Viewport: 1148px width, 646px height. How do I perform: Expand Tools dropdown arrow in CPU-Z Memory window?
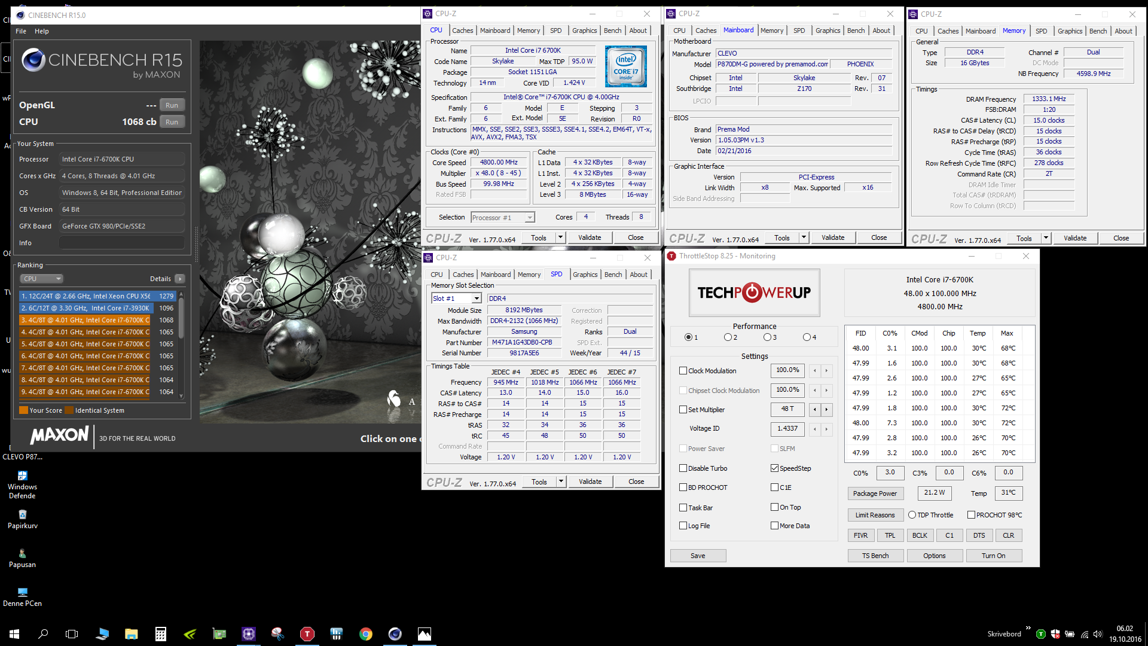[1046, 238]
